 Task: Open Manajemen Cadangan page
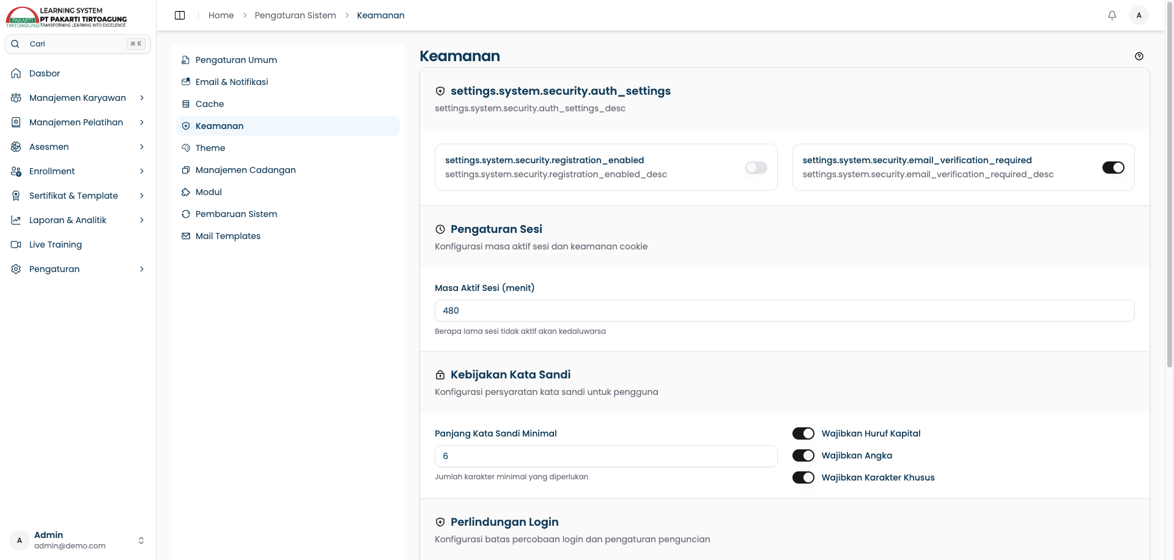tap(288, 170)
